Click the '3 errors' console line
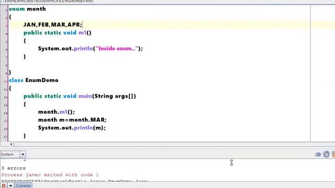 tap(13, 168)
